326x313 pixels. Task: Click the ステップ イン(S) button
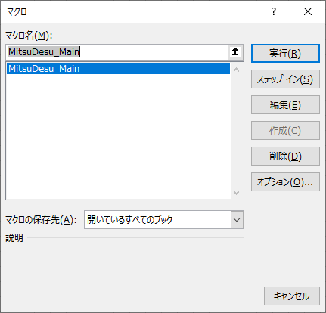[285, 79]
